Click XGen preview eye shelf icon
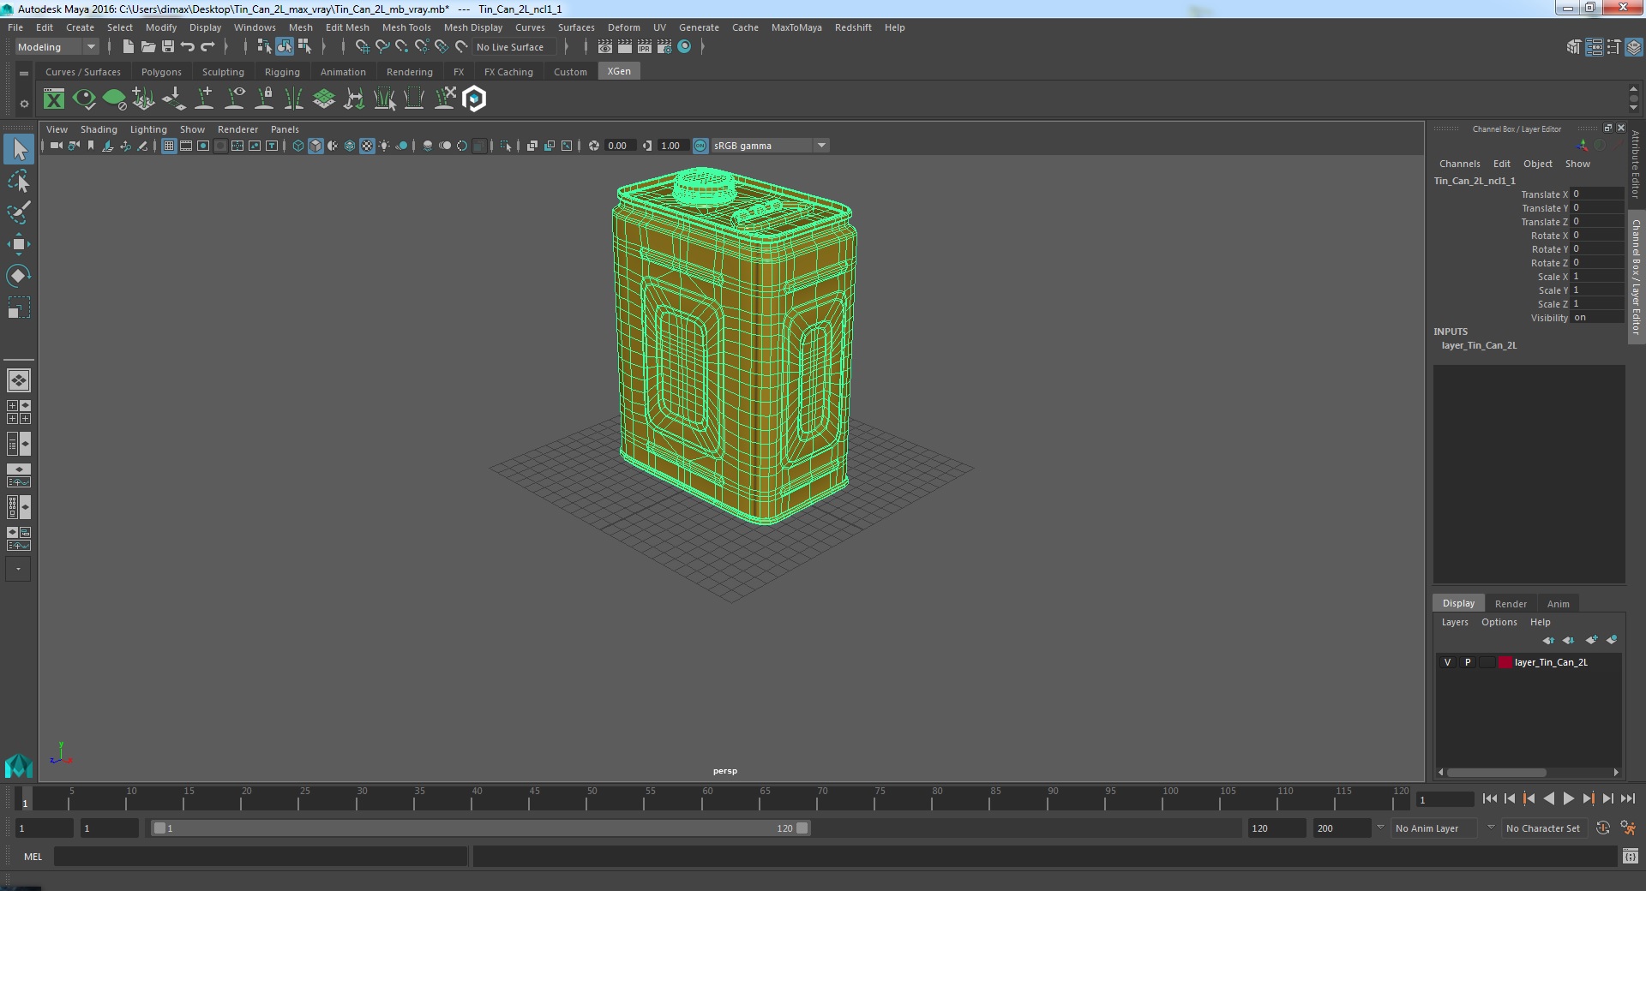 click(84, 99)
